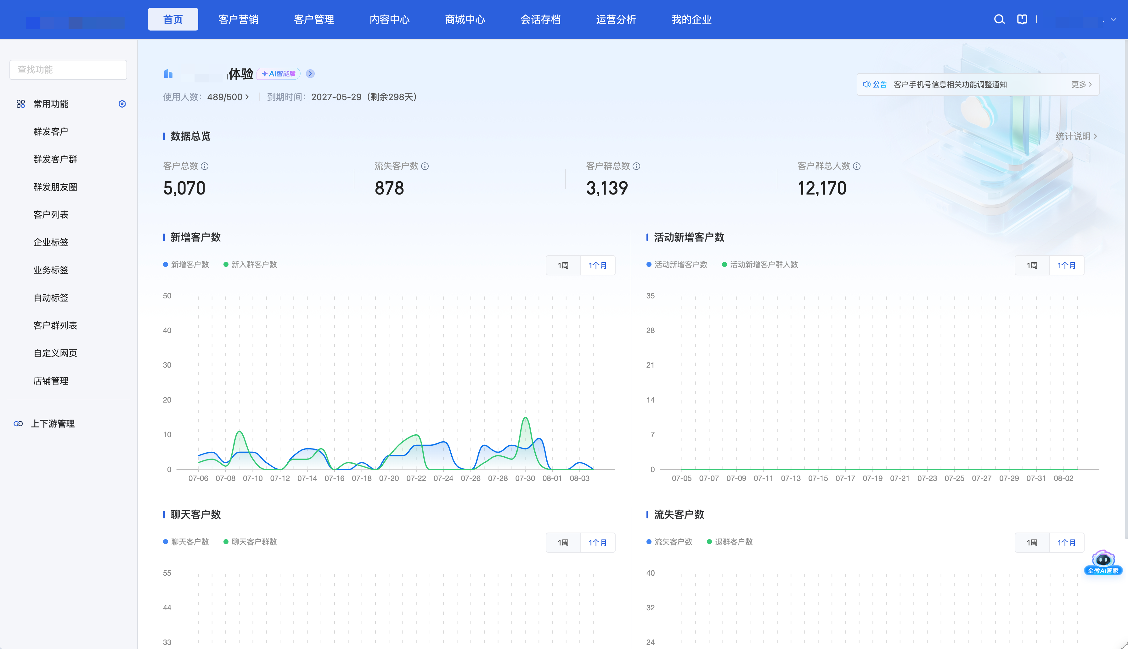Toggle 新入群客户数 legend series
Screen dimensions: 1128x649
point(250,265)
